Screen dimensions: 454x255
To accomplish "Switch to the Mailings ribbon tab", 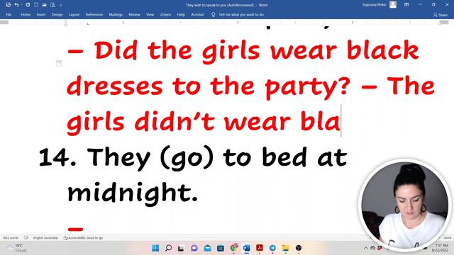I will [116, 14].
